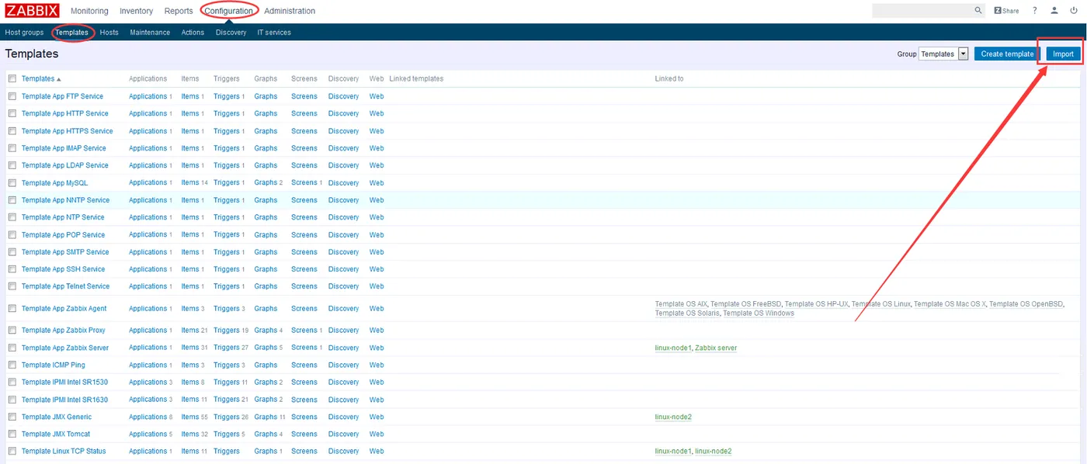Switch to Templates submenu
The width and height of the screenshot is (1087, 464).
(71, 33)
